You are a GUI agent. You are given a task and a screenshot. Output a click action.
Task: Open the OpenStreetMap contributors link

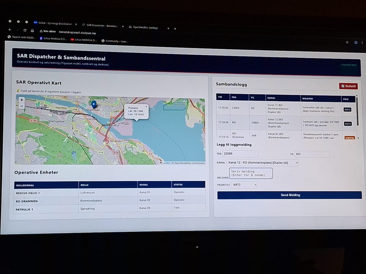coord(189,163)
